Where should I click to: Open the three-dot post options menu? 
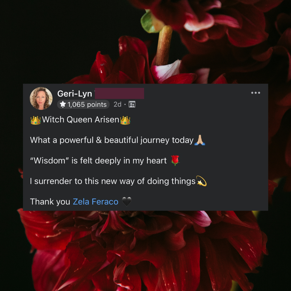[255, 93]
